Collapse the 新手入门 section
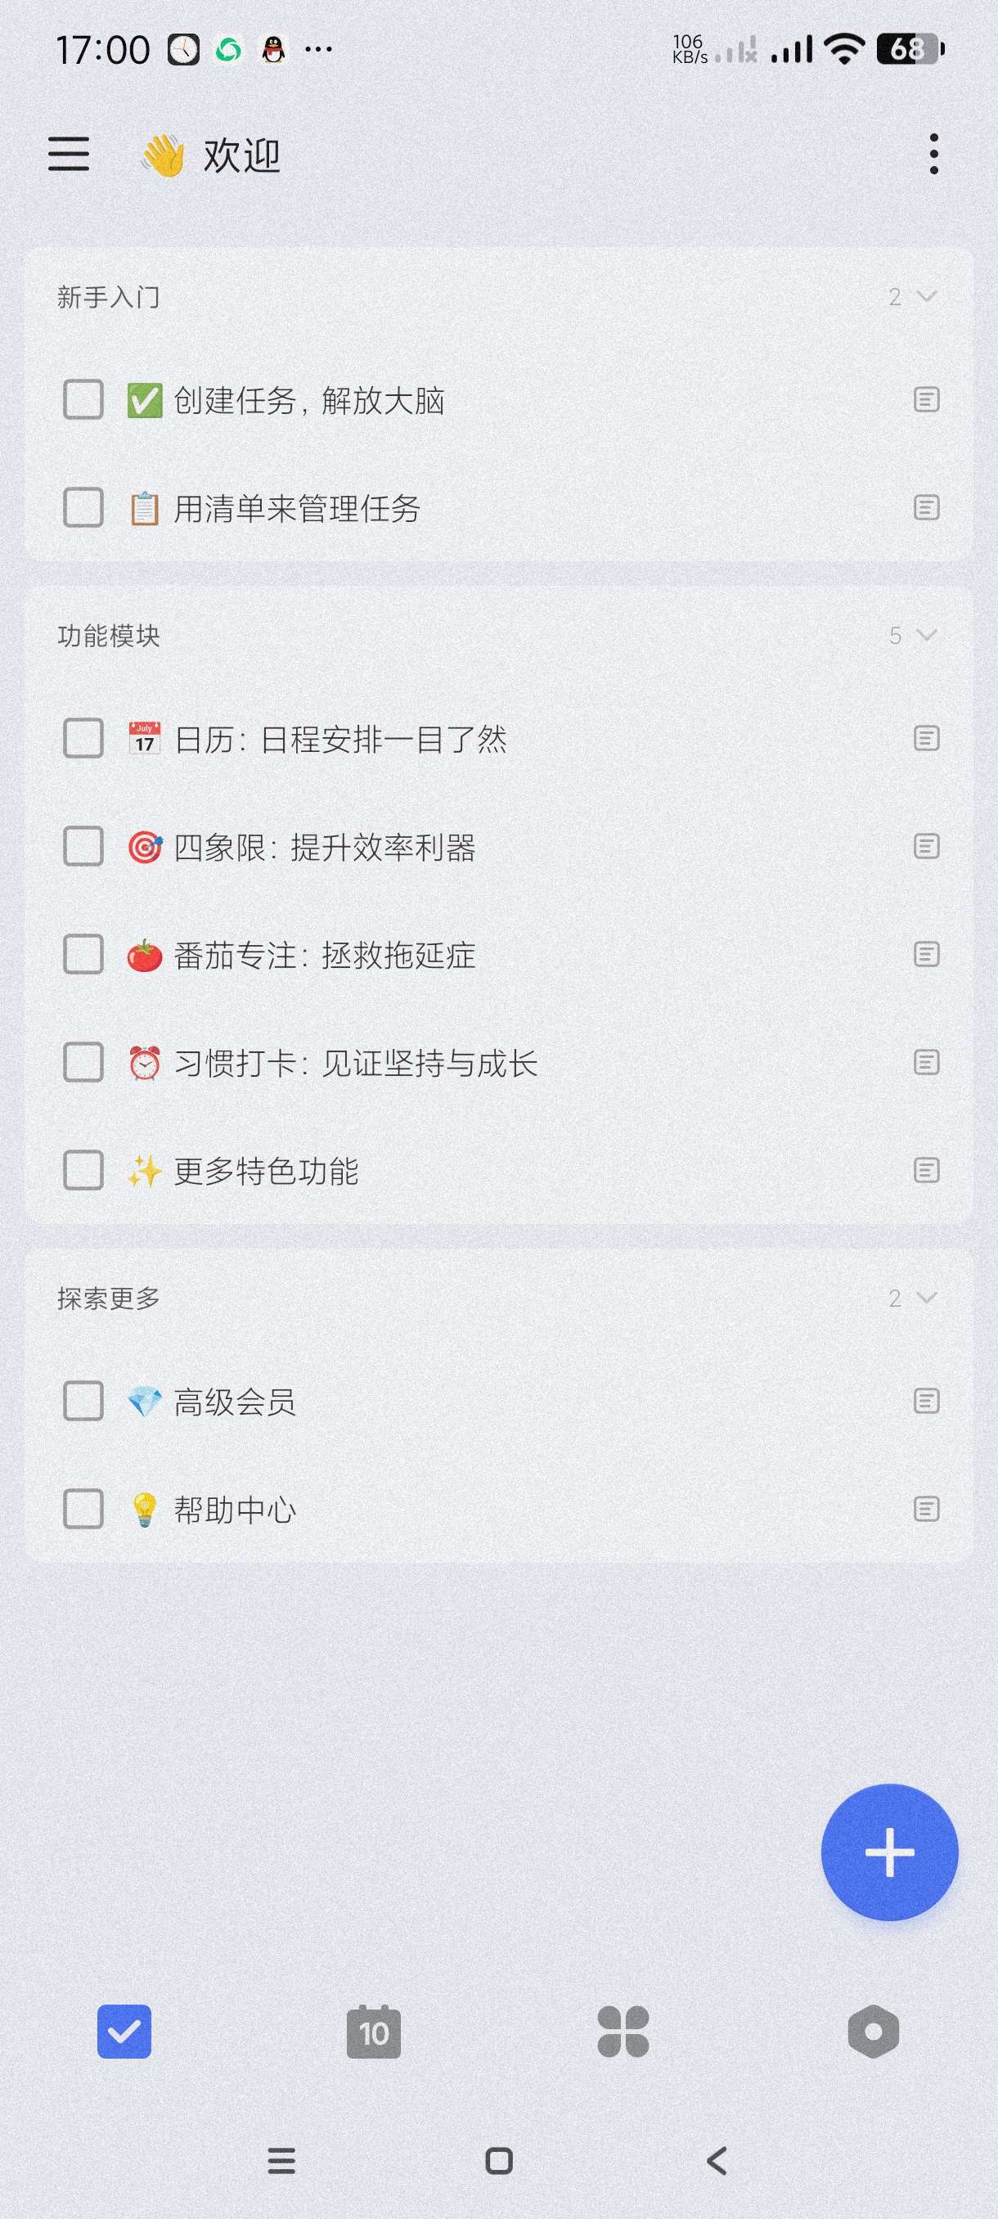This screenshot has width=998, height=2219. pos(927,296)
